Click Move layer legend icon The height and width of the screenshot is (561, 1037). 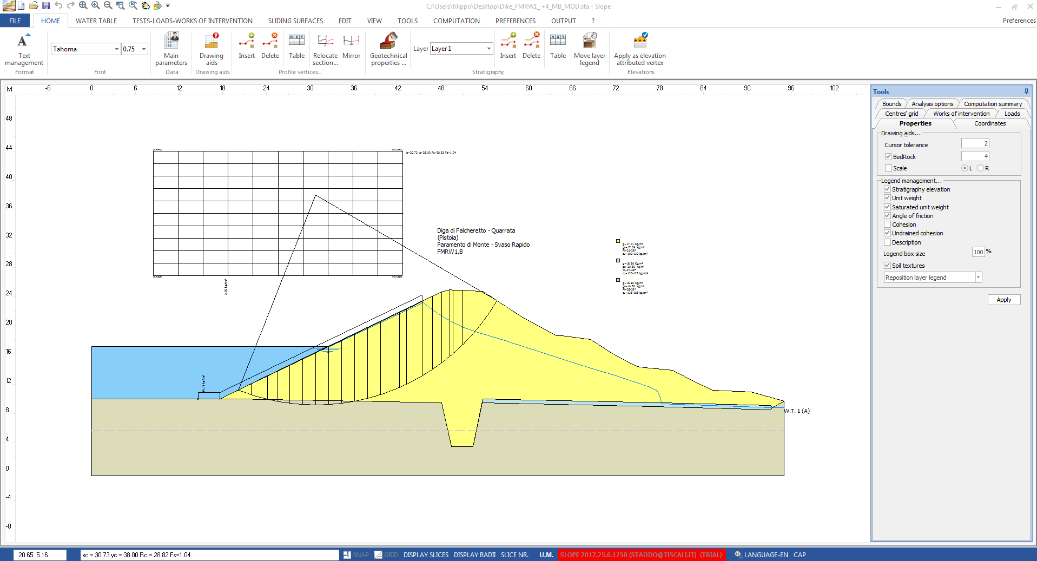pyautogui.click(x=589, y=49)
